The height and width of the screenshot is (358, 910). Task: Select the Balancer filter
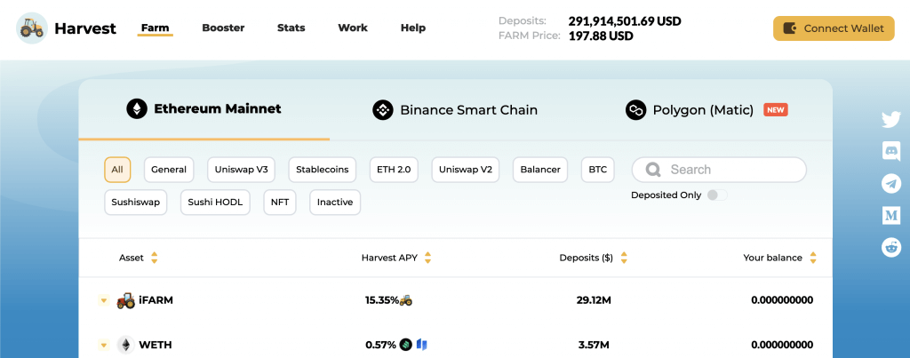pyautogui.click(x=540, y=170)
